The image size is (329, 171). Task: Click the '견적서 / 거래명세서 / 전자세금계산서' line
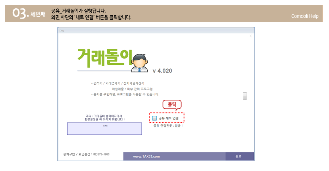pyautogui.click(x=117, y=83)
